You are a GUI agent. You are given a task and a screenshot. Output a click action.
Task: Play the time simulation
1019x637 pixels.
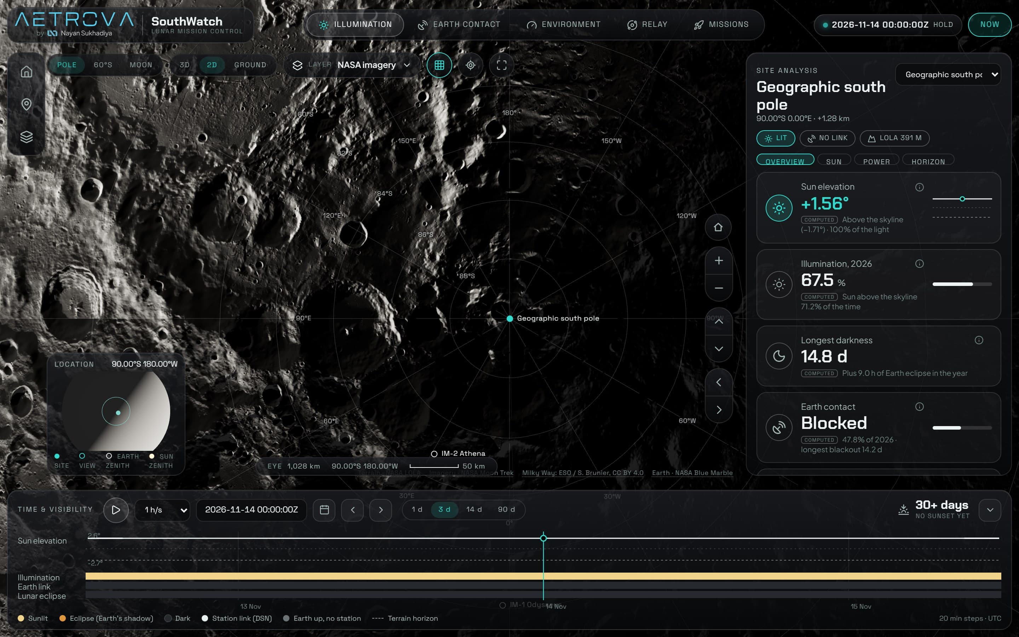click(x=116, y=510)
